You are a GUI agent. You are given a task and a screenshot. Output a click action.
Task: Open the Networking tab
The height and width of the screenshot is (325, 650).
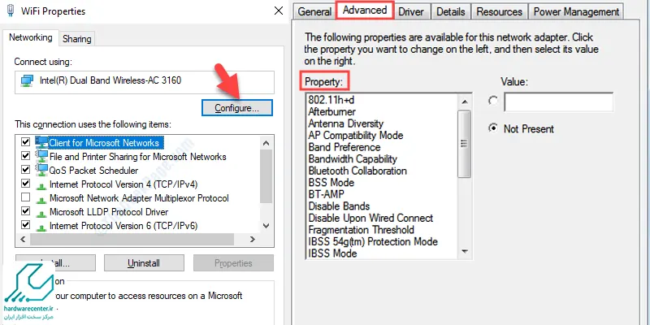(x=31, y=37)
